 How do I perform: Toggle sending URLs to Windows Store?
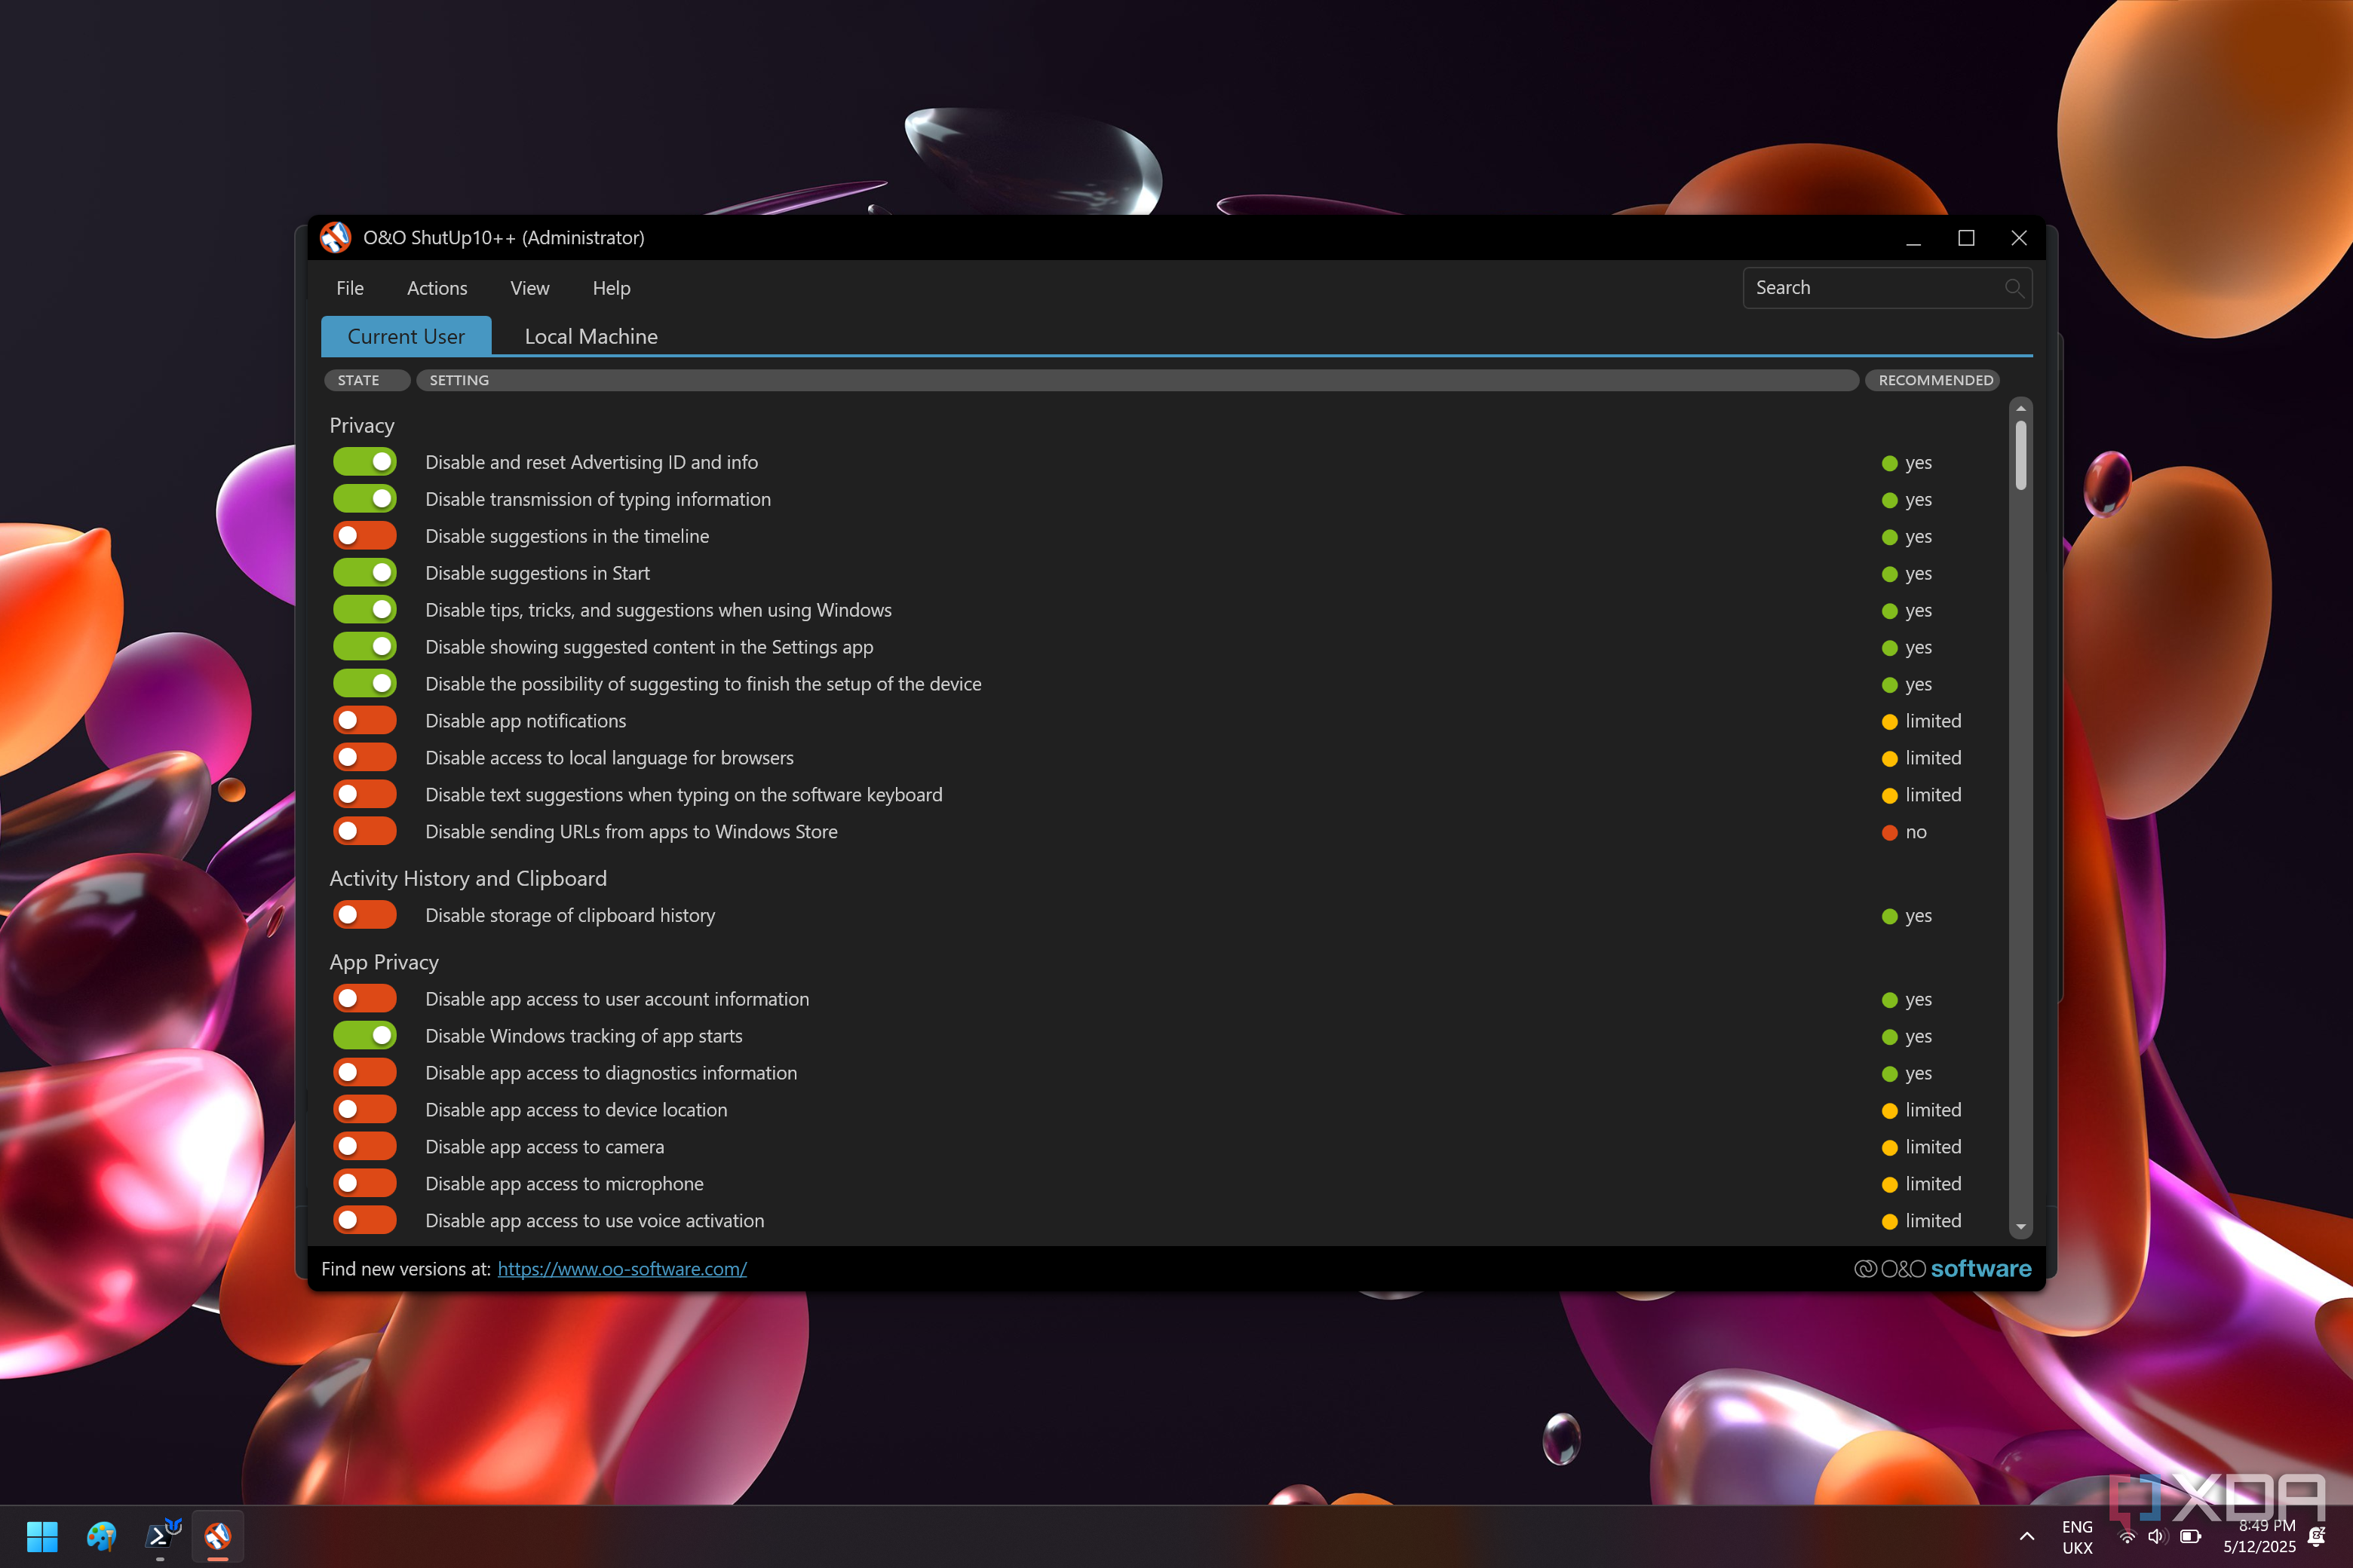tap(365, 832)
